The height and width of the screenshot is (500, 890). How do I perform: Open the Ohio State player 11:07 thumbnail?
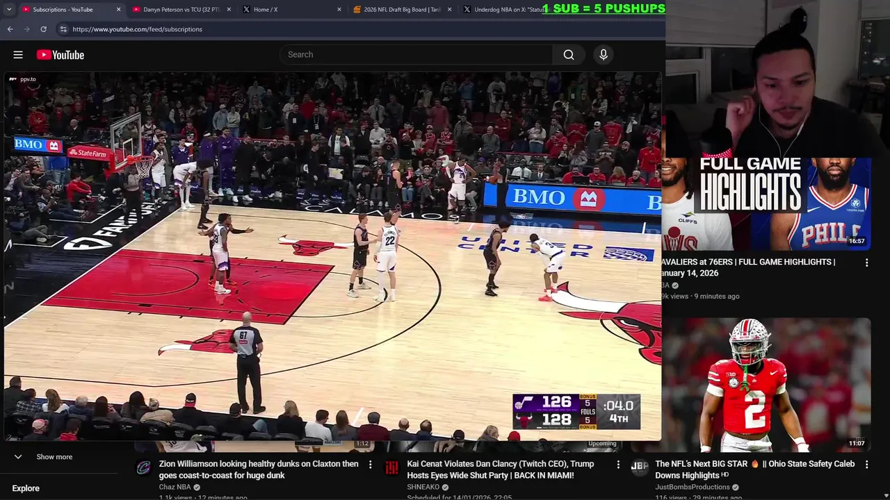[x=766, y=385]
